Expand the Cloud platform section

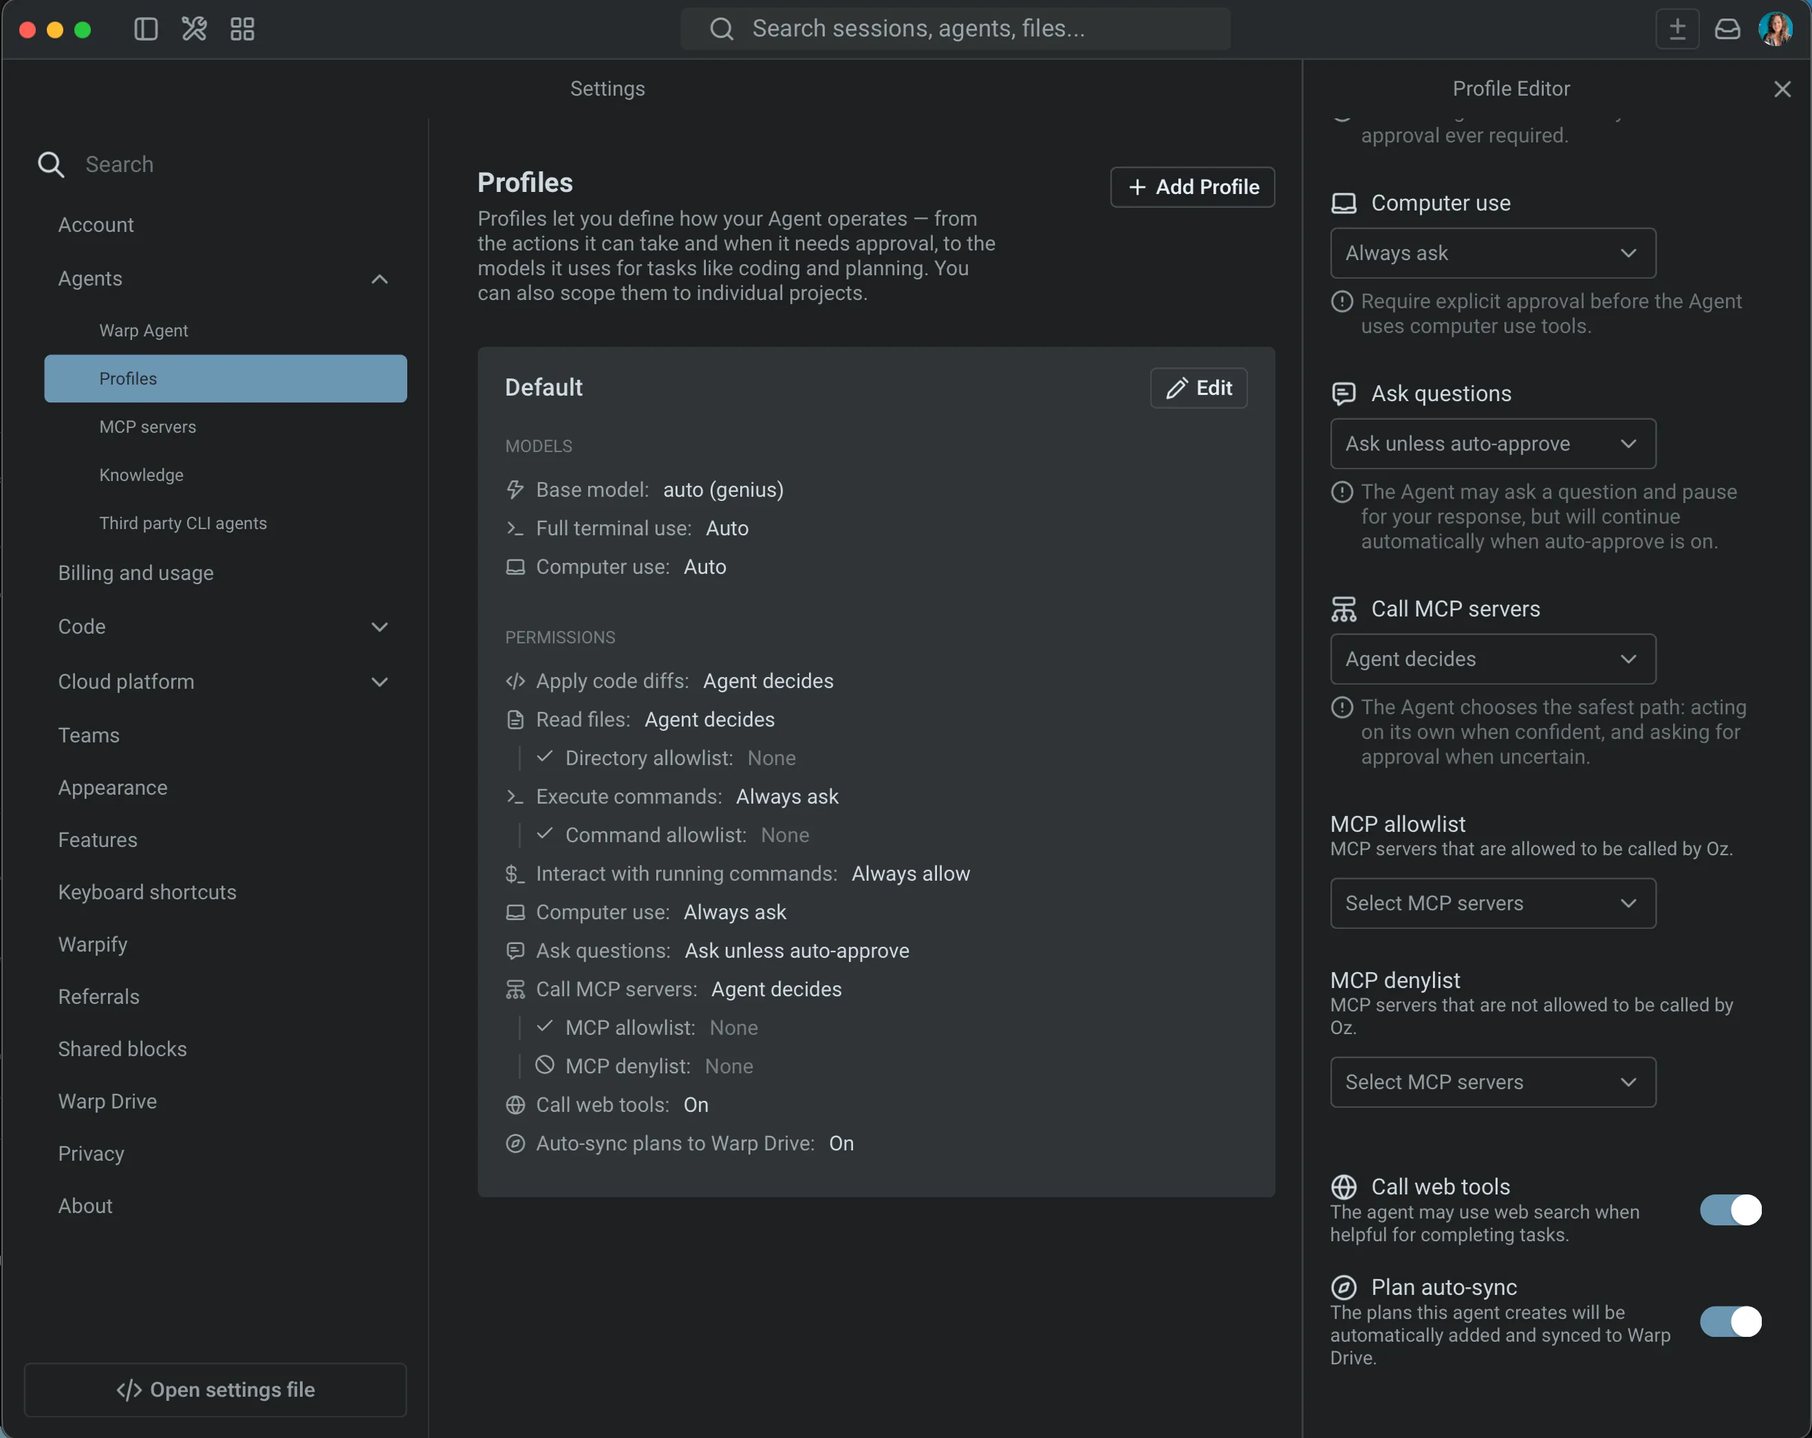[380, 683]
